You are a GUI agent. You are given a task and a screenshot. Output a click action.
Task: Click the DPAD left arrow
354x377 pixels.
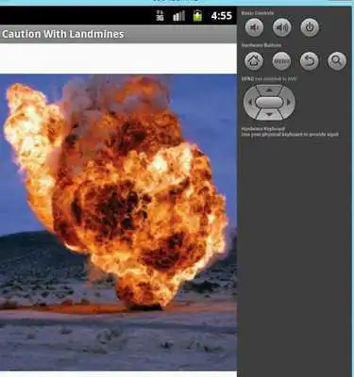tap(249, 102)
